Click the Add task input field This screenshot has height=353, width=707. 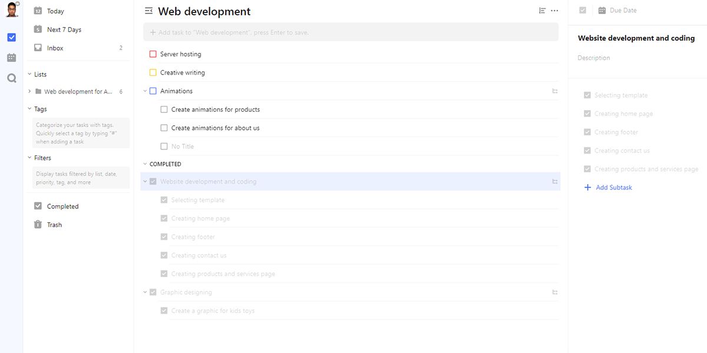tap(351, 32)
